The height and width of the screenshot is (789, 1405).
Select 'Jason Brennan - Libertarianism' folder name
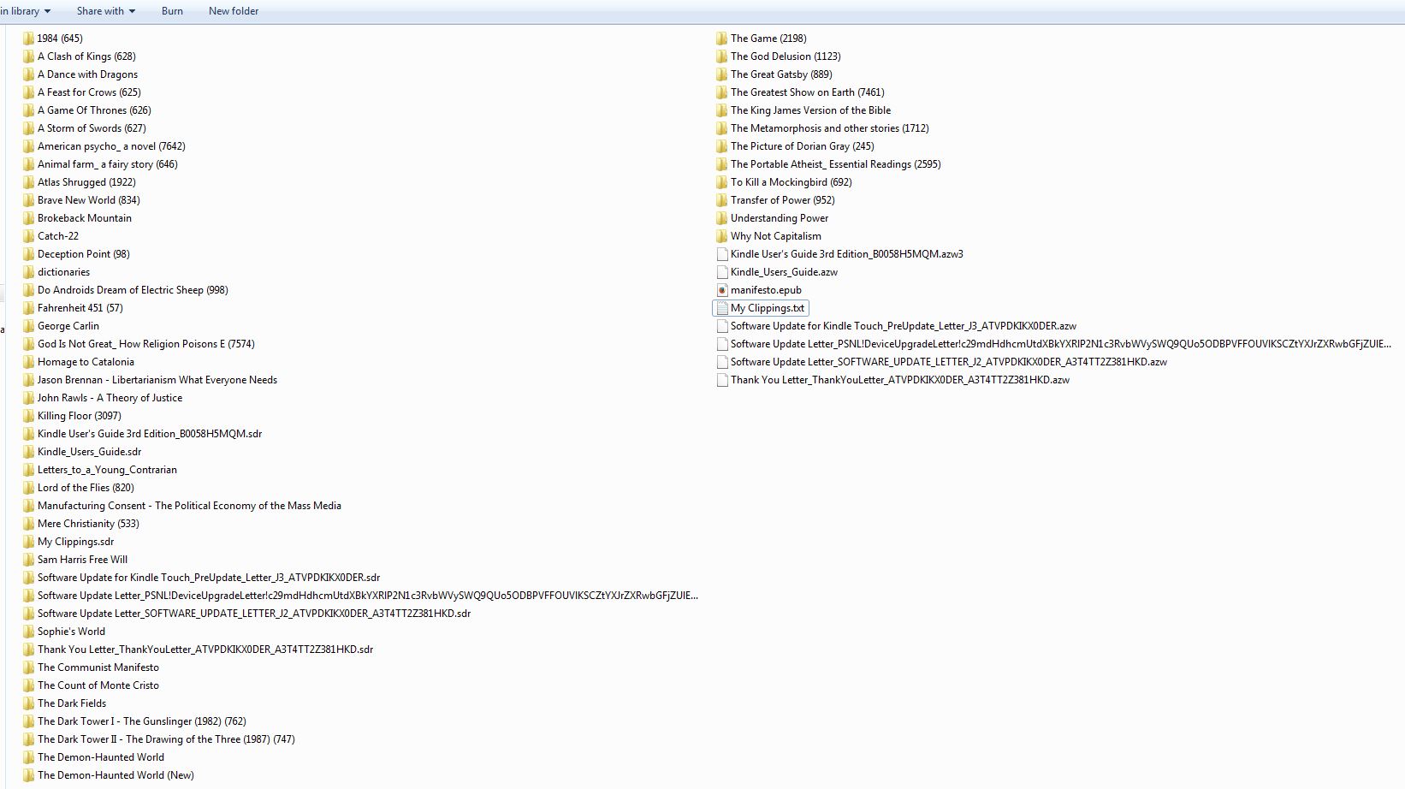(x=157, y=380)
